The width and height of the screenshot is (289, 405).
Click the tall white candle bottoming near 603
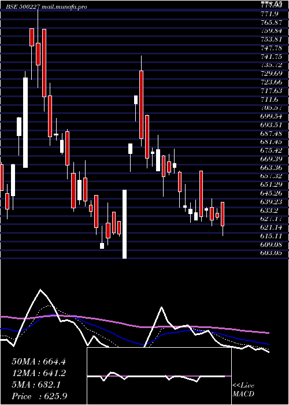click(x=124, y=224)
